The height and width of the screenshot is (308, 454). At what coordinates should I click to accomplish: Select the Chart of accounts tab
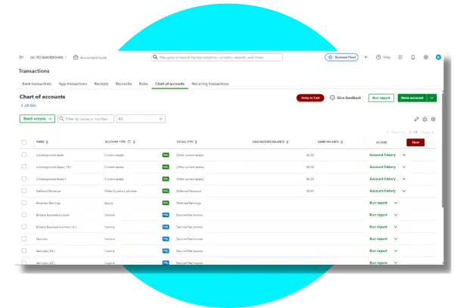point(169,84)
